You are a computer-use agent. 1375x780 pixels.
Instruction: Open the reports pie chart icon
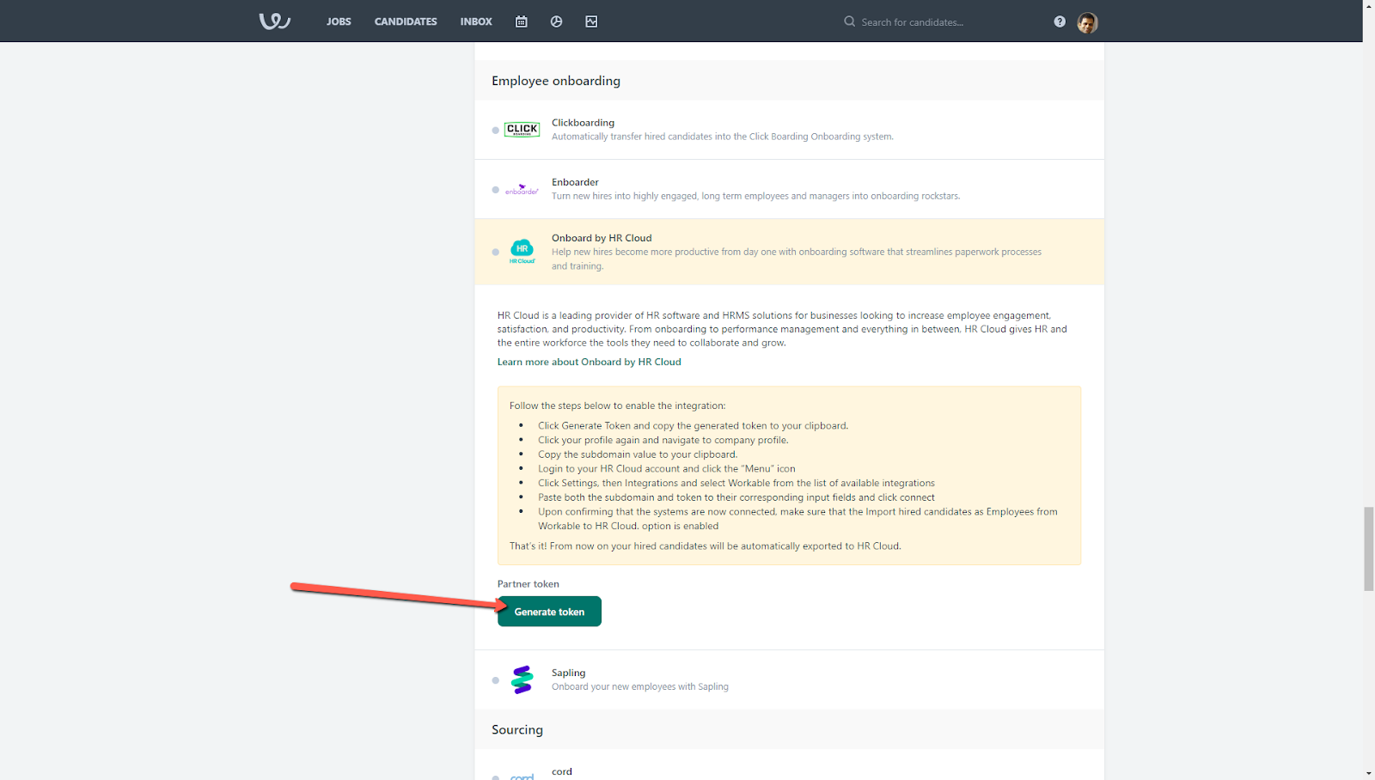tap(556, 21)
